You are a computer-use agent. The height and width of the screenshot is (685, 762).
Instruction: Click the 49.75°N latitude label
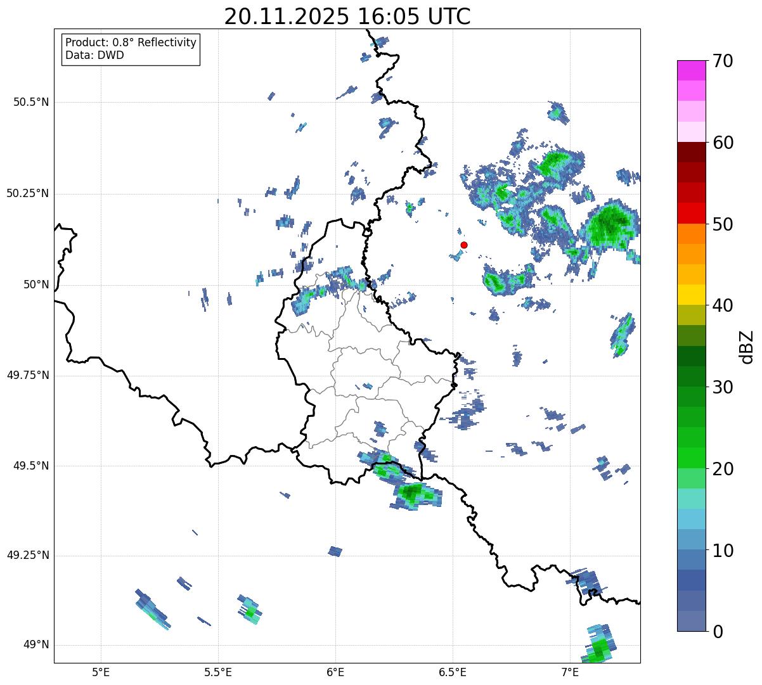click(28, 375)
